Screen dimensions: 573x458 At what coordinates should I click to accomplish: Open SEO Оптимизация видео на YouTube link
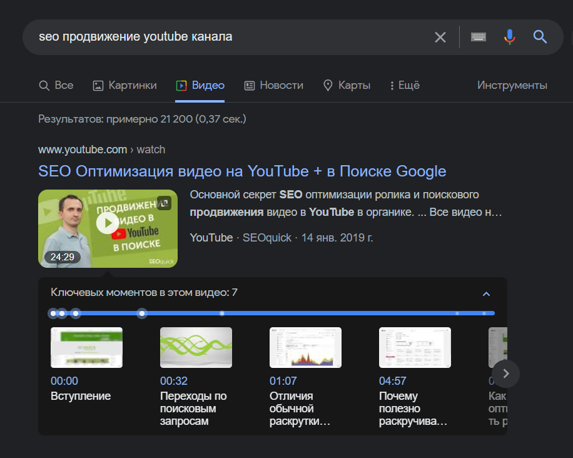tap(242, 171)
